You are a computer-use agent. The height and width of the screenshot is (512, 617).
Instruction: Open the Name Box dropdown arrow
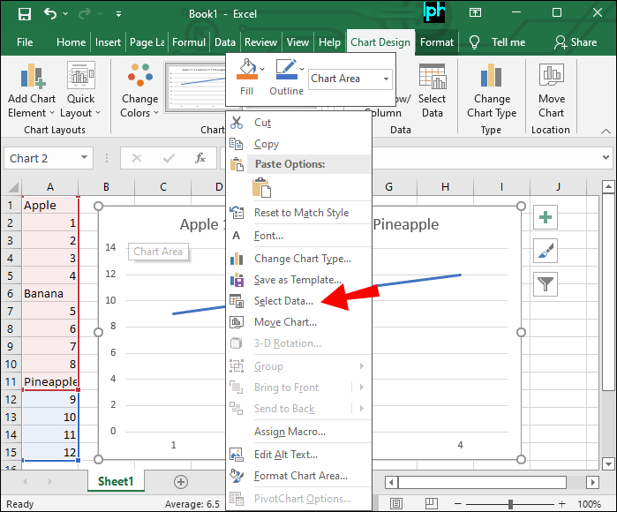tap(85, 159)
